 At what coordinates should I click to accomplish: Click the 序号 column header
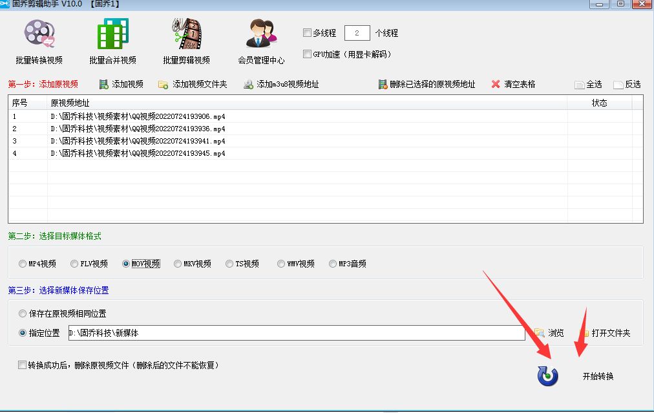[x=28, y=103]
